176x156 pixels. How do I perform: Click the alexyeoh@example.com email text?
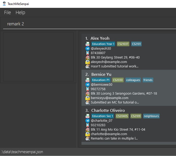pos(109,62)
